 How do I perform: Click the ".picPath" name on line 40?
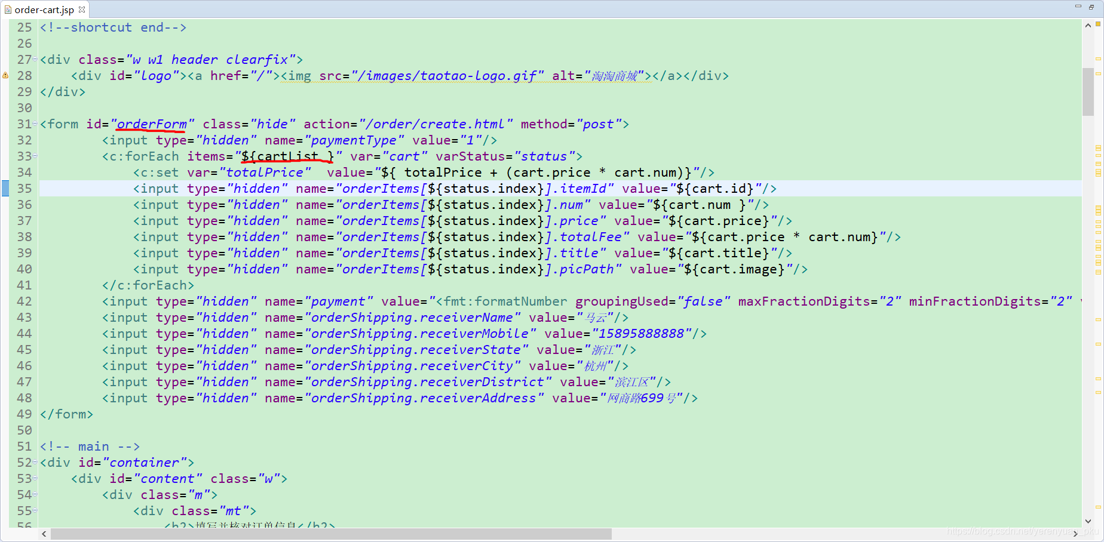click(x=587, y=269)
